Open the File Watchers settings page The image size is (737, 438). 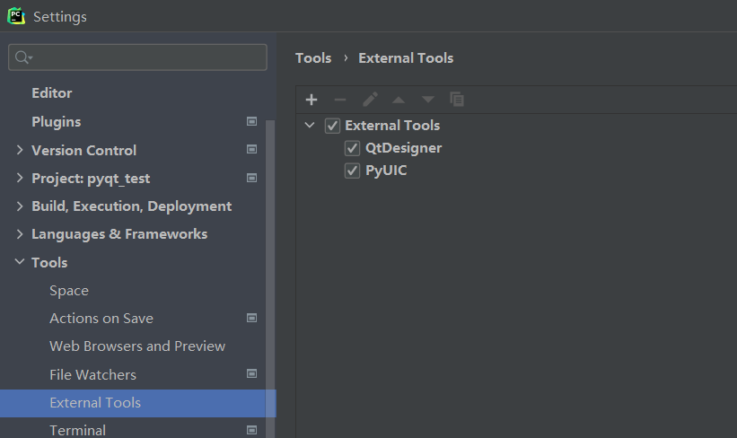pyautogui.click(x=92, y=374)
